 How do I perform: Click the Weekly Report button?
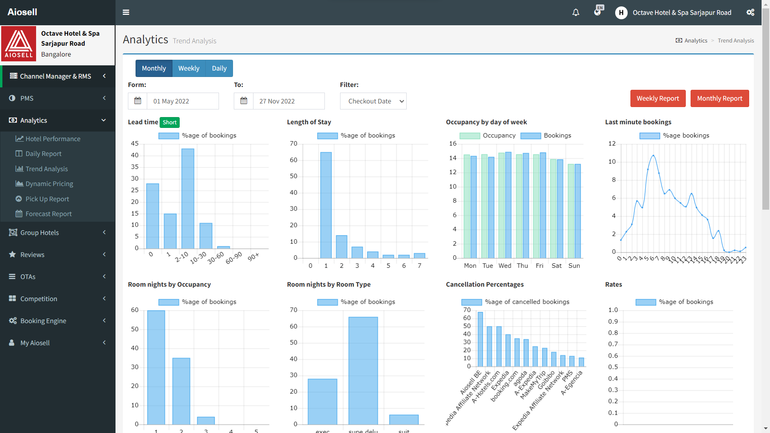[x=658, y=98]
